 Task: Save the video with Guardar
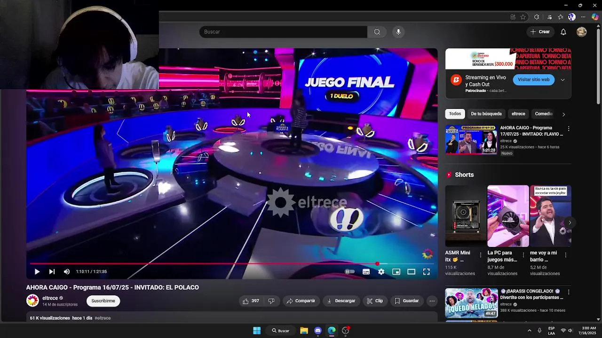(407, 301)
